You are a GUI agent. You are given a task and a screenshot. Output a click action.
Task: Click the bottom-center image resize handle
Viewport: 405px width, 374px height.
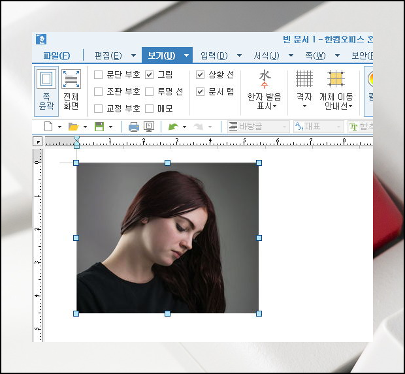(167, 313)
